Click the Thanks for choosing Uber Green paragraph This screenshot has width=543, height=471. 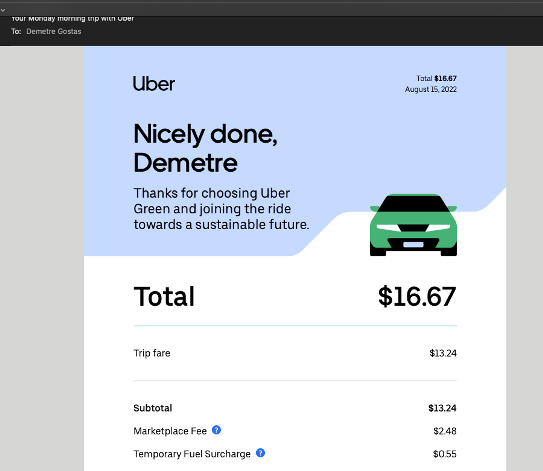point(221,209)
